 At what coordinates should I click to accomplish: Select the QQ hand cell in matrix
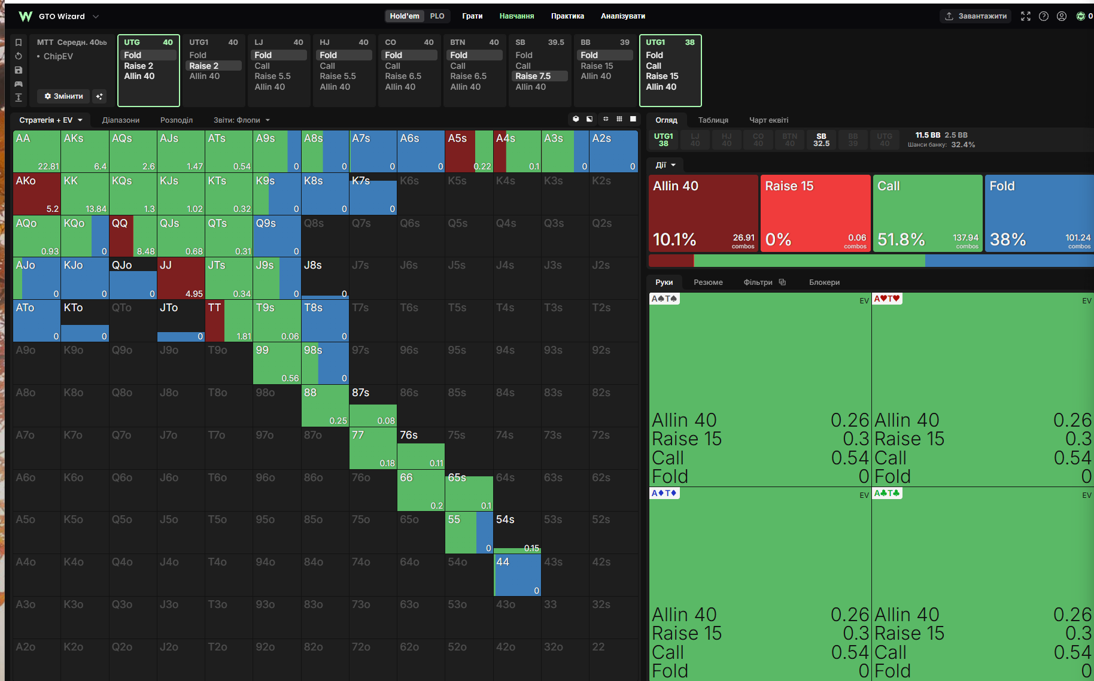pos(133,236)
